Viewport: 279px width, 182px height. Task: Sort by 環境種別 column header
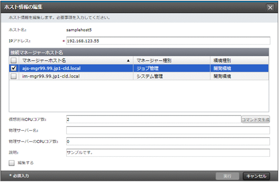click(240, 61)
